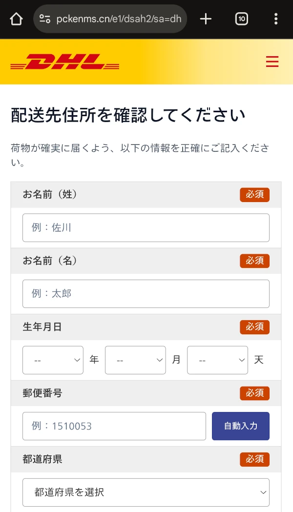The image size is (293, 512).
Task: Tap the DHL logo in the header
Action: 65,62
